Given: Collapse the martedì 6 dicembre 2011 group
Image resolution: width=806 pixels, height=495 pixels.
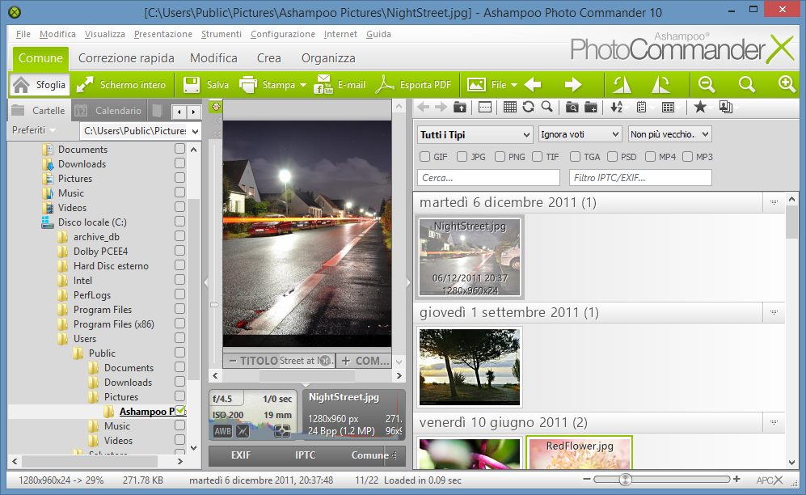Looking at the screenshot, I should click(774, 202).
